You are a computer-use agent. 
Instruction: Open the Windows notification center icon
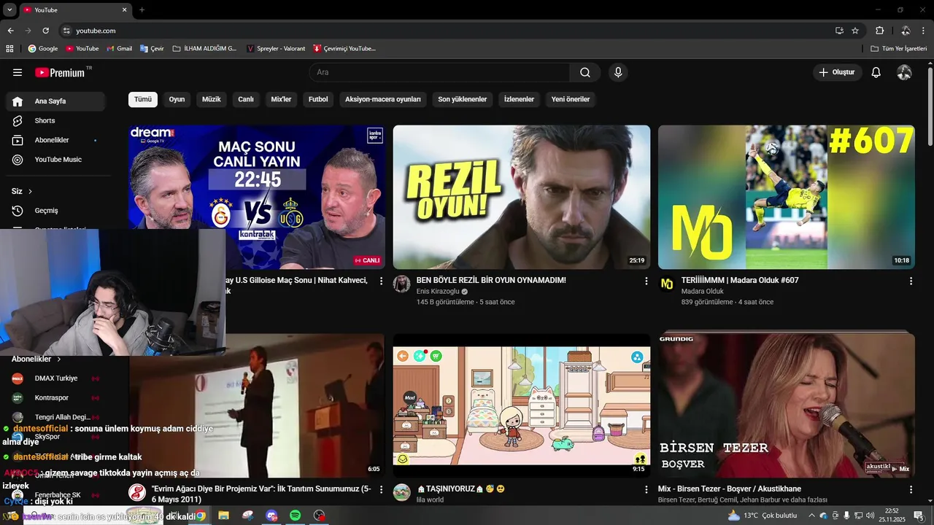tap(919, 516)
